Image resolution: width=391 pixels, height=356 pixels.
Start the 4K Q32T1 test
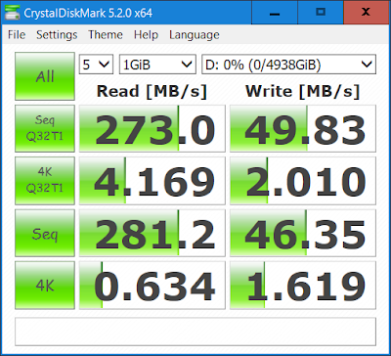[x=45, y=181]
